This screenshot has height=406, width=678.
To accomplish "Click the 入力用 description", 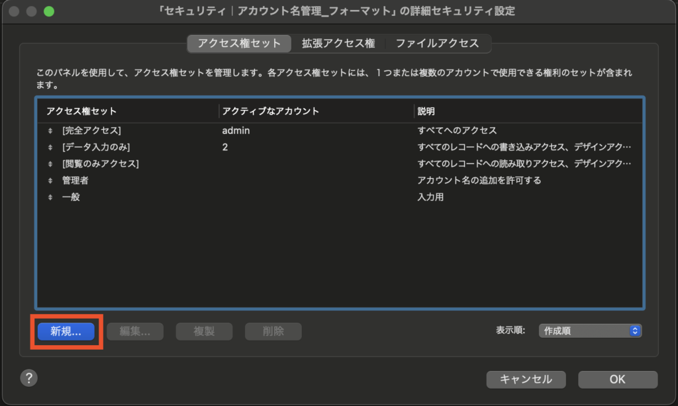I will (x=430, y=197).
